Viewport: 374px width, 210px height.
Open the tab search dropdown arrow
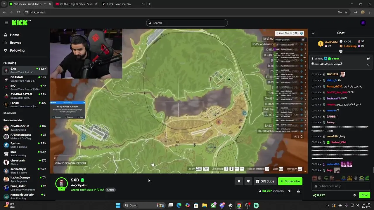(x=4, y=4)
